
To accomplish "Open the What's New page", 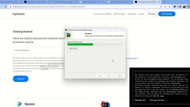I will [119, 14].
